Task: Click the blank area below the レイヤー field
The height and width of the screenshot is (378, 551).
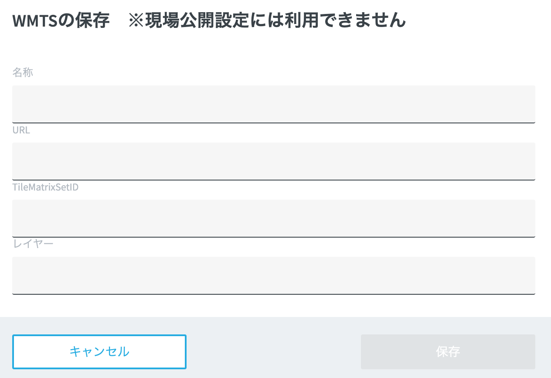Action: (273, 306)
